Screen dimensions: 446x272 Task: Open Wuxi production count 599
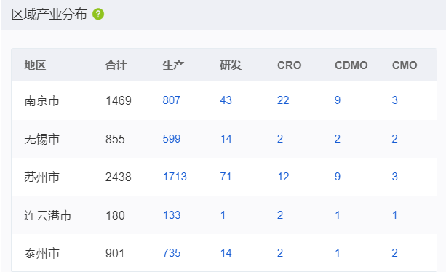point(172,139)
